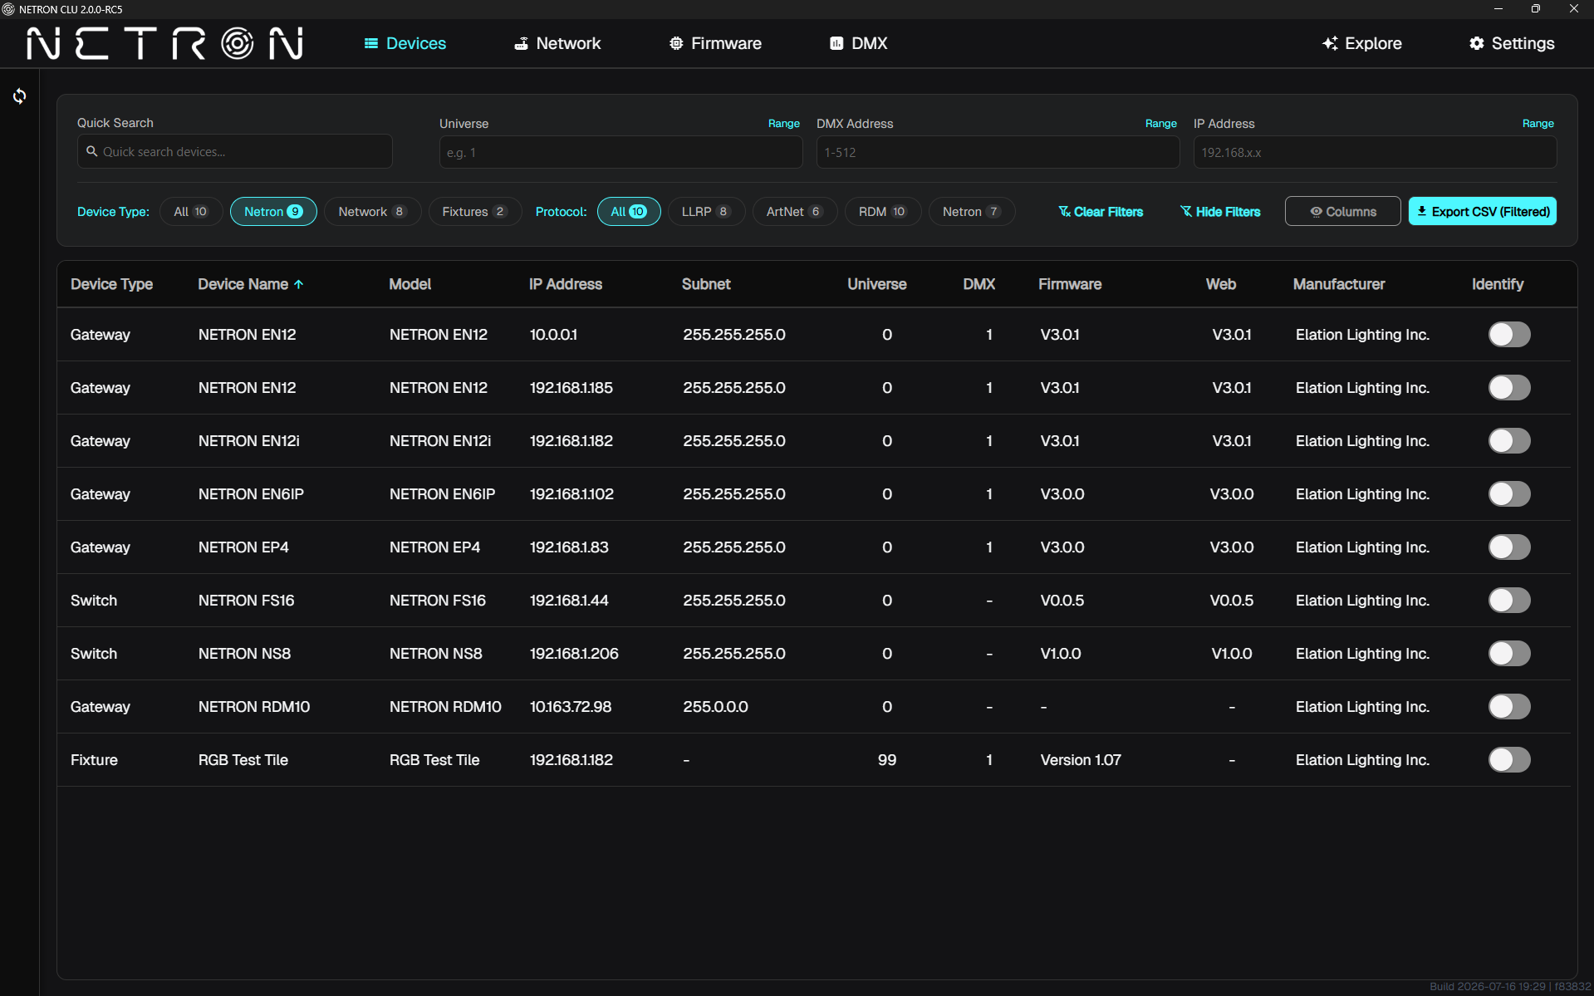This screenshot has height=996, width=1594.
Task: Sort by Firmware column header
Action: 1070,284
